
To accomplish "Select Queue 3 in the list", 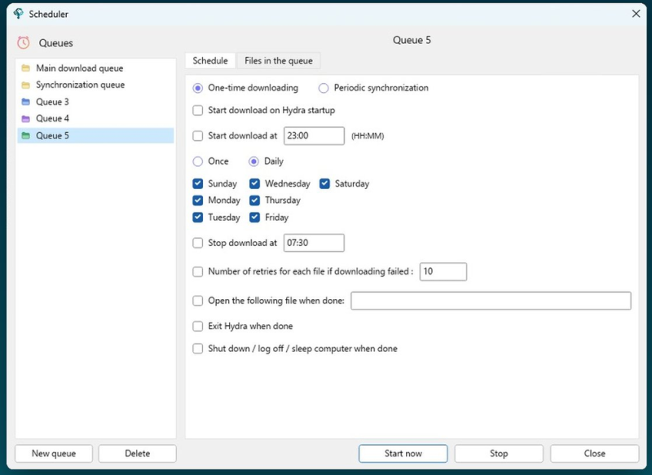I will point(95,102).
